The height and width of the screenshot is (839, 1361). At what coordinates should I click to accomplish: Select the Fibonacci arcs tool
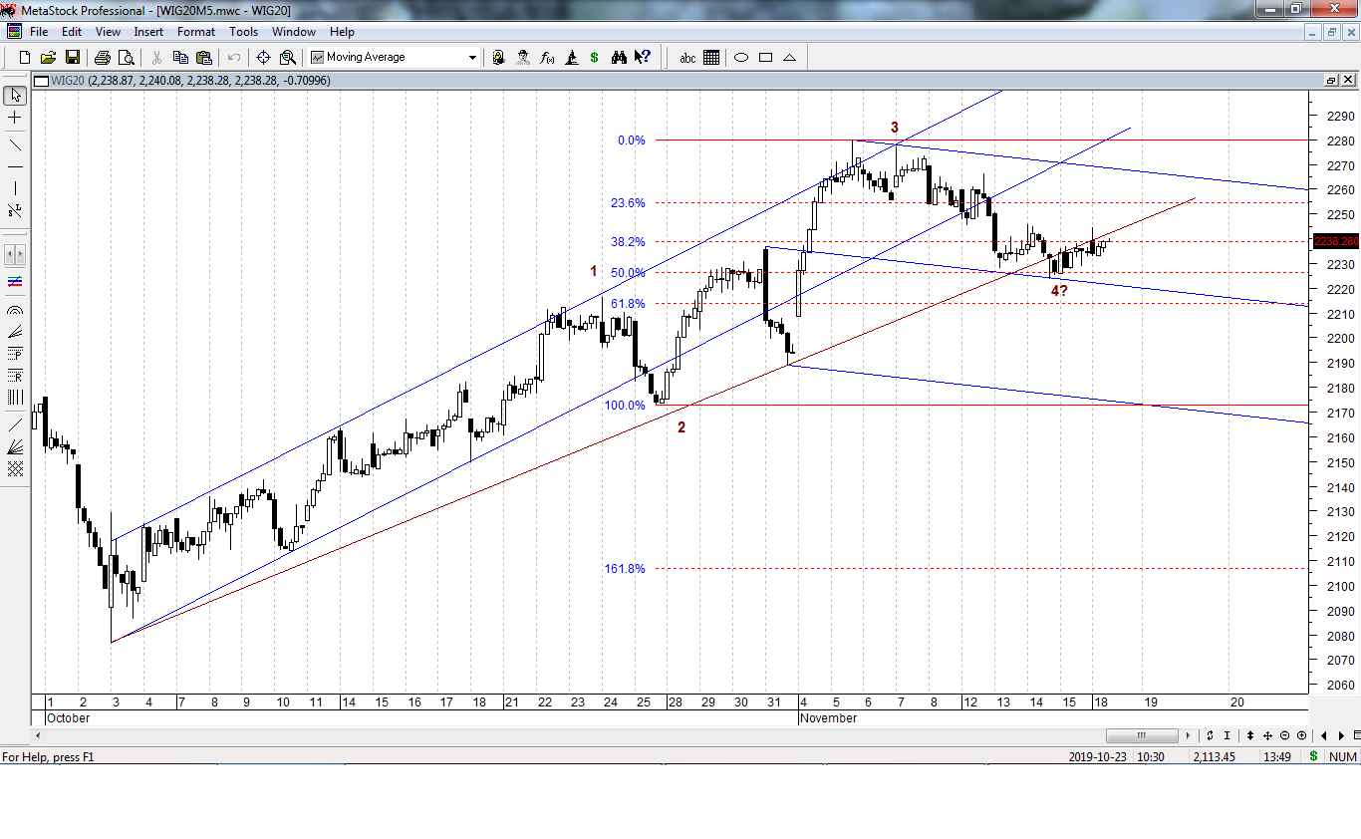click(x=15, y=311)
